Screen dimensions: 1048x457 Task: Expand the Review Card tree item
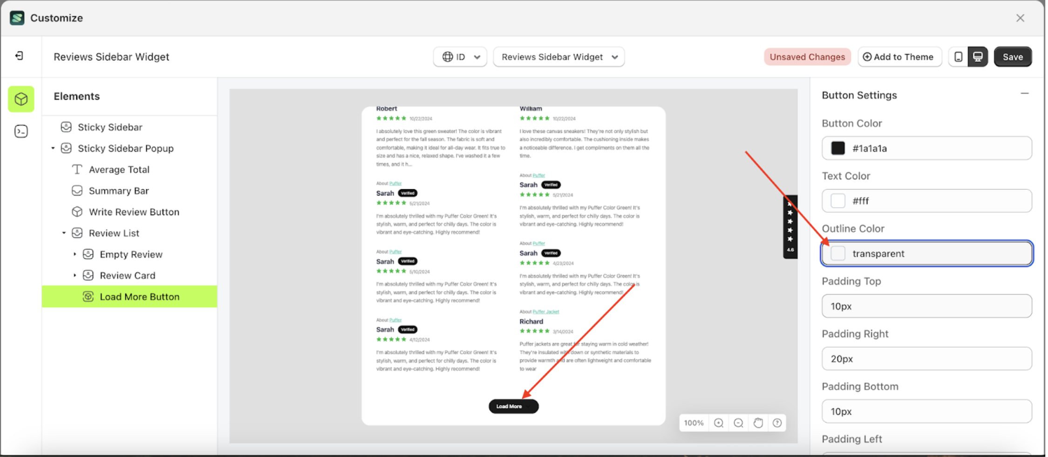click(x=75, y=275)
